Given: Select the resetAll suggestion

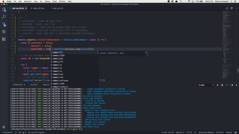Looking at the screenshot, I should 74,52.
